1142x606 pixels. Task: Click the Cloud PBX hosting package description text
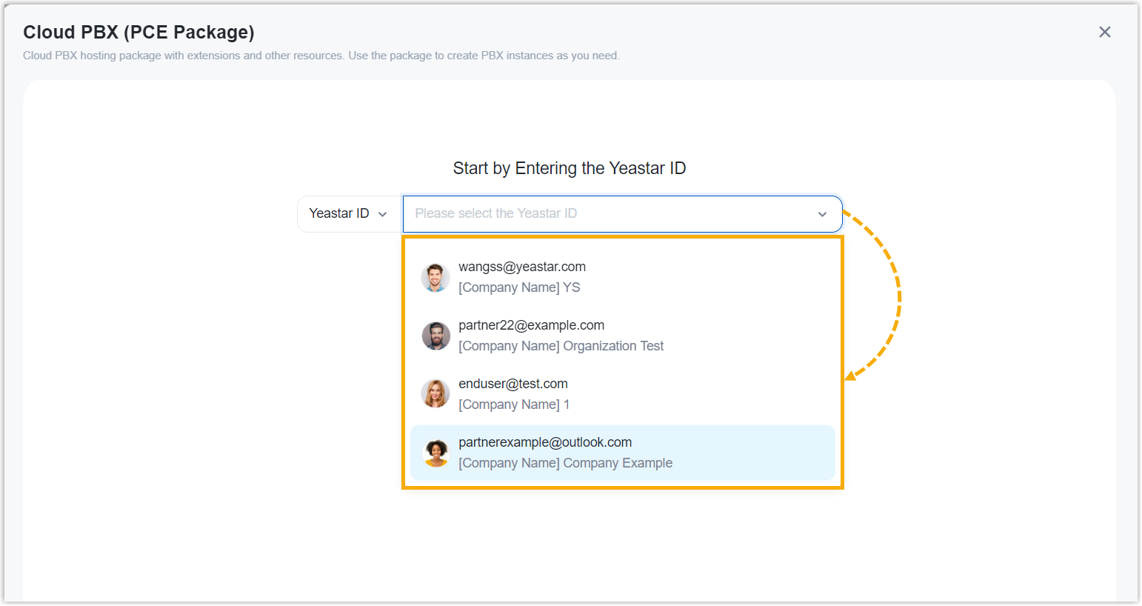point(321,56)
